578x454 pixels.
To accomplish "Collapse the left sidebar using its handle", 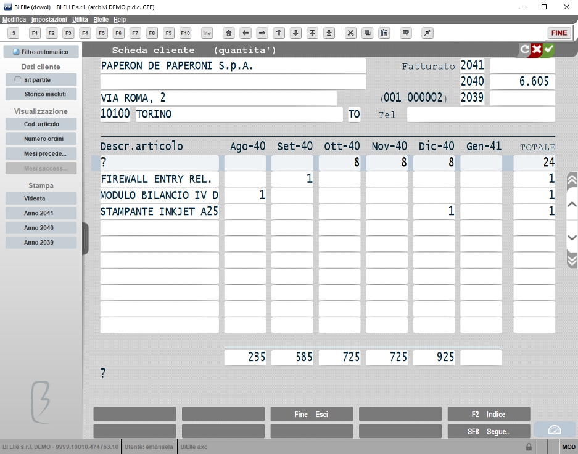I will click(86, 238).
